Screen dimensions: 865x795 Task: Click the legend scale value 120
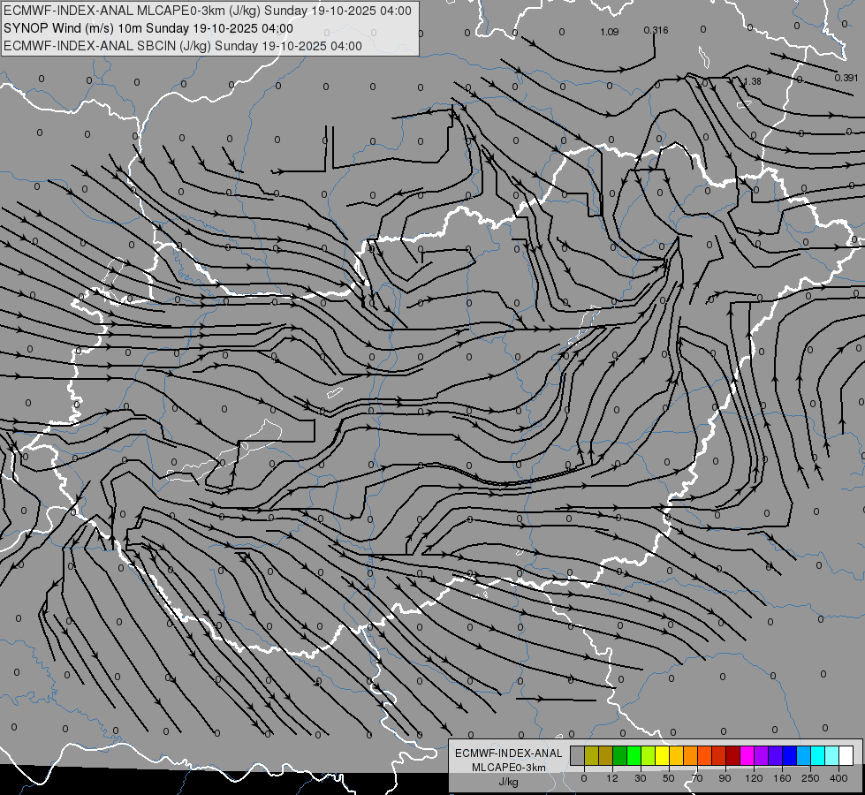click(x=755, y=778)
